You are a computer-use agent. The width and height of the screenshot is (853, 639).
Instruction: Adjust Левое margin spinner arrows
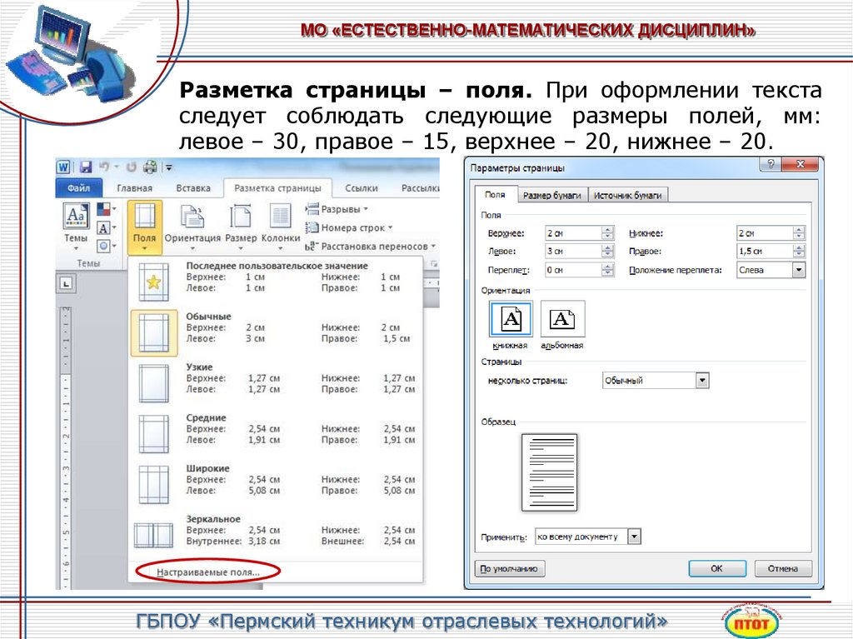point(608,252)
